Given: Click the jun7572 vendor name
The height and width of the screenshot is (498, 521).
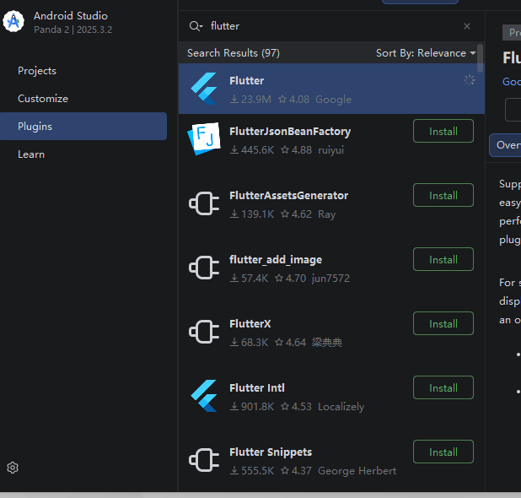Looking at the screenshot, I should (x=330, y=279).
